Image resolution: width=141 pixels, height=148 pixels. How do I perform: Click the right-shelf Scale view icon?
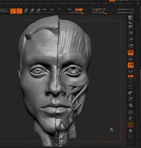[x=130, y=99]
